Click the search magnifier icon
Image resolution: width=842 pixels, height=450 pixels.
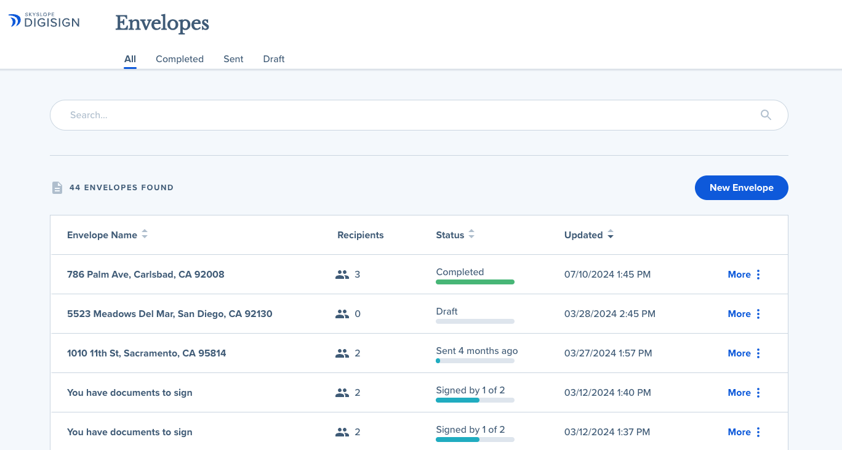(766, 115)
